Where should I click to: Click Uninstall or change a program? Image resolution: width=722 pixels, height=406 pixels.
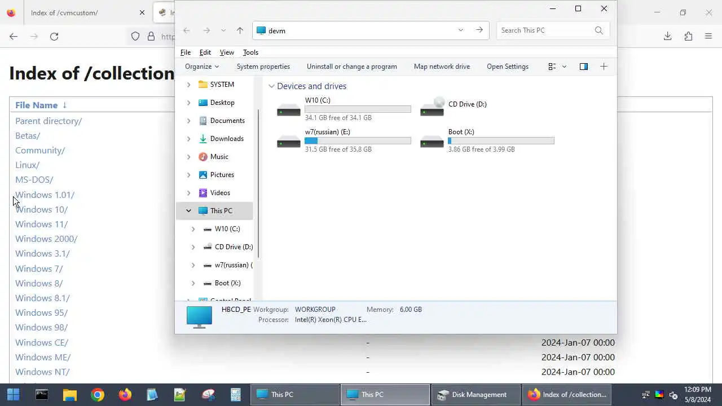pos(352,67)
